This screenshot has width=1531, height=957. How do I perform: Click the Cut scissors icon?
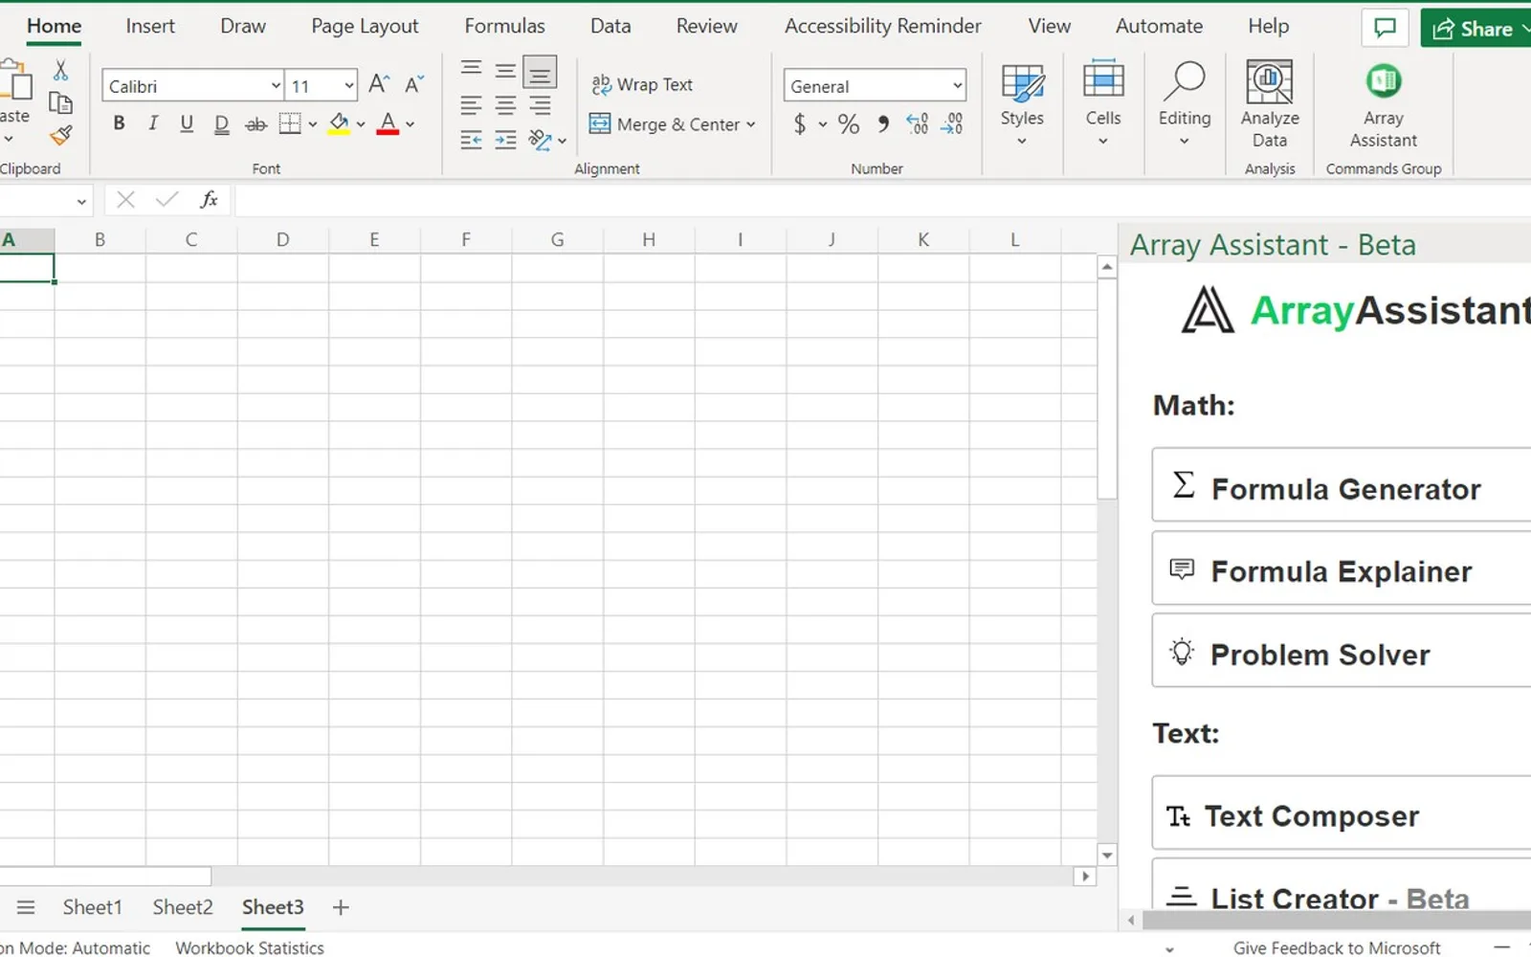(60, 70)
